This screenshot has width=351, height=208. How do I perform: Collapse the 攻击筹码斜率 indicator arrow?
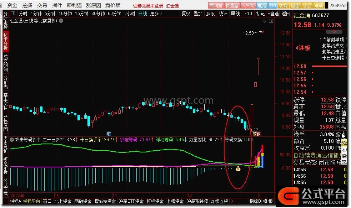coord(12,140)
